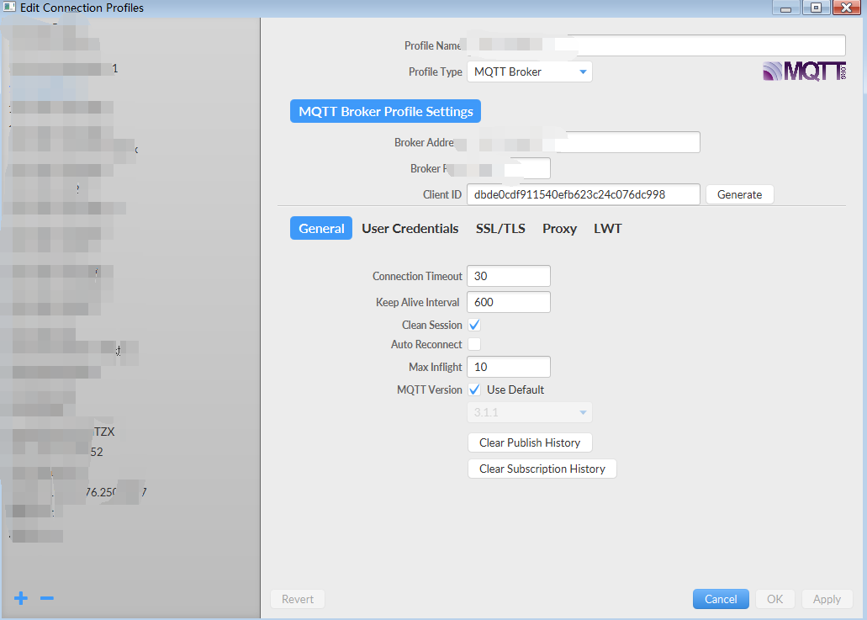Open the SSL/TLS tab

500,228
